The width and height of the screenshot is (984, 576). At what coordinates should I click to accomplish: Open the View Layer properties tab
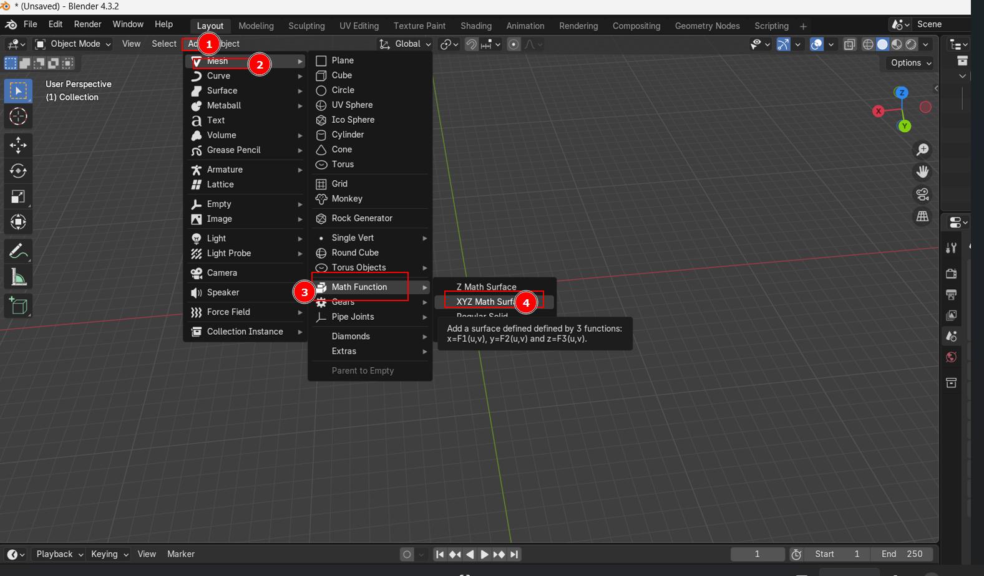pyautogui.click(x=951, y=315)
